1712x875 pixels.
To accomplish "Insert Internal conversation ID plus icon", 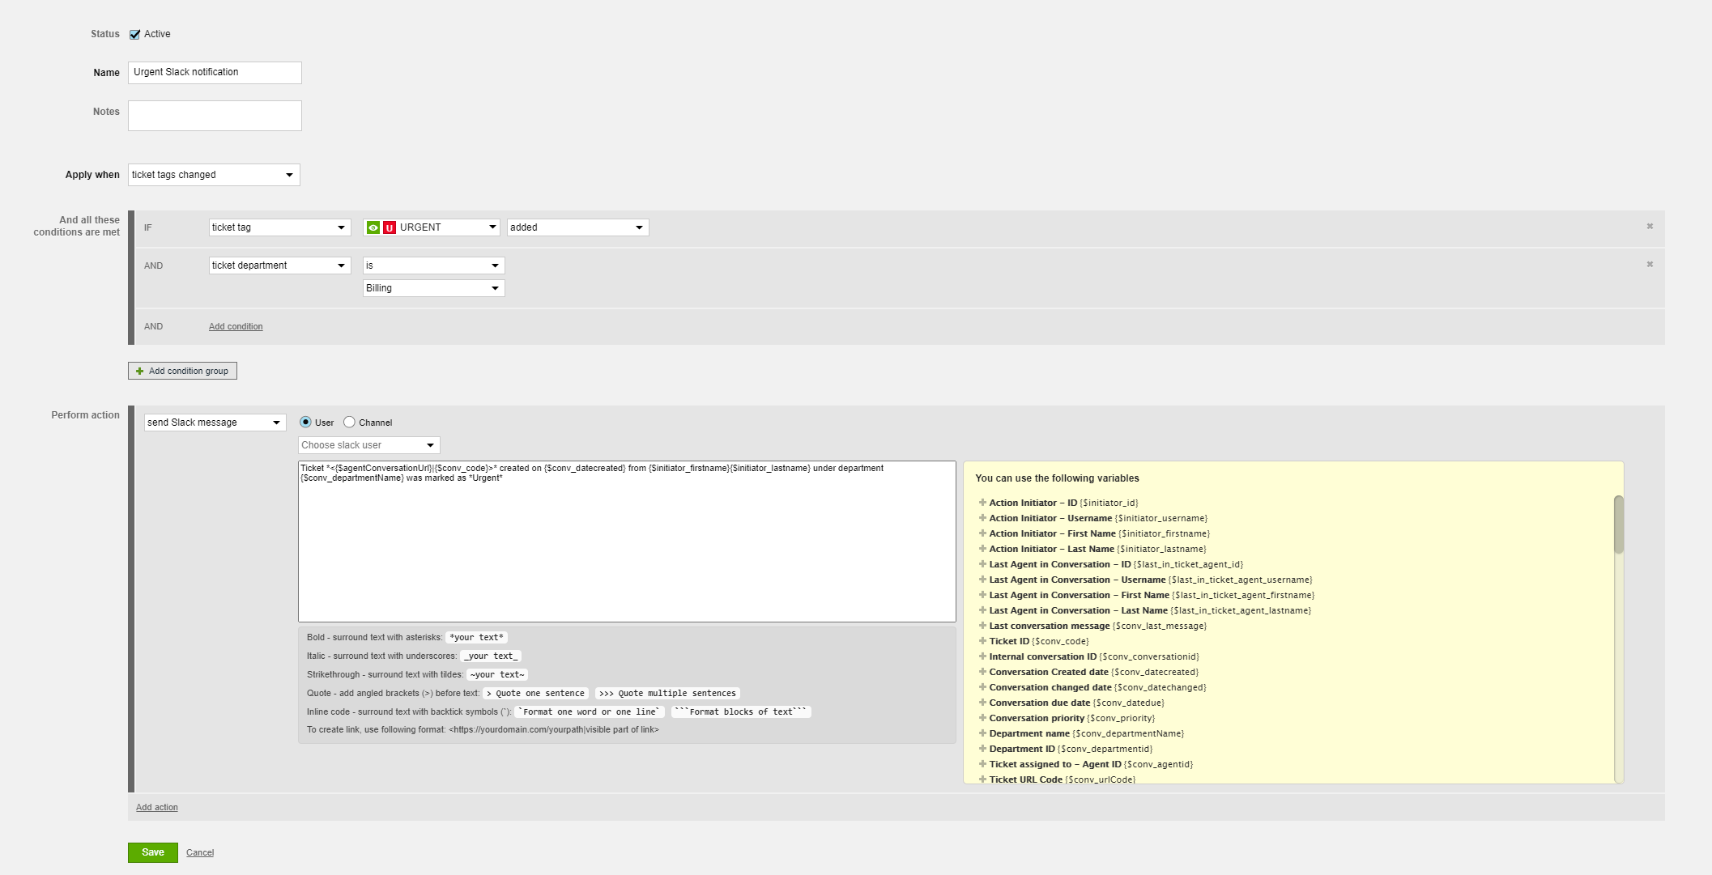I will click(982, 656).
